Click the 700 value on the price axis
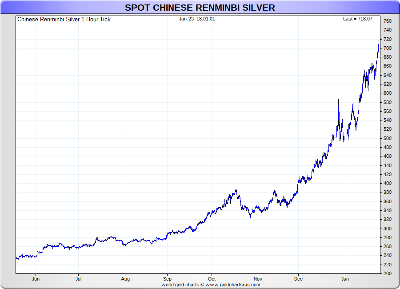Image resolution: width=400 pixels, height=289 pixels. coord(387,48)
